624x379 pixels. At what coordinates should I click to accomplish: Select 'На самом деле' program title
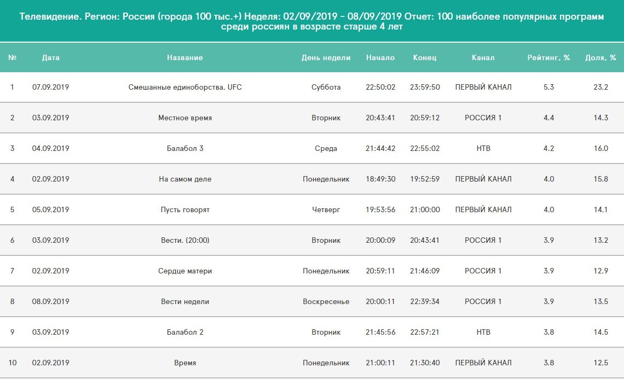[x=185, y=179]
